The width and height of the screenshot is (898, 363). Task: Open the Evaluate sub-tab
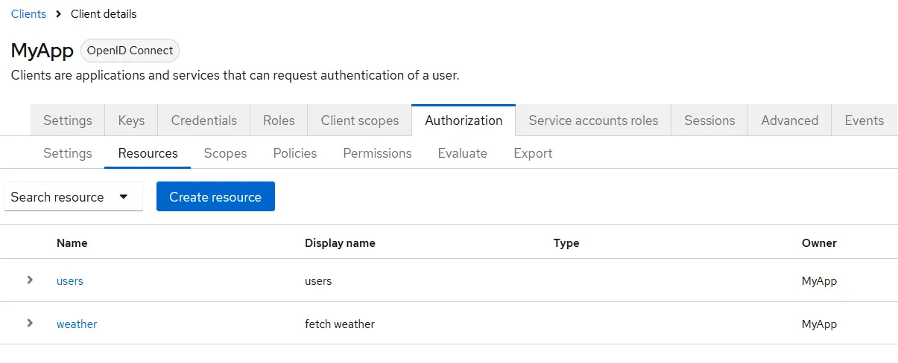(x=462, y=153)
